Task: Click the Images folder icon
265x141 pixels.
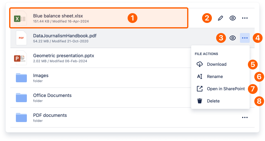Action: [21, 78]
